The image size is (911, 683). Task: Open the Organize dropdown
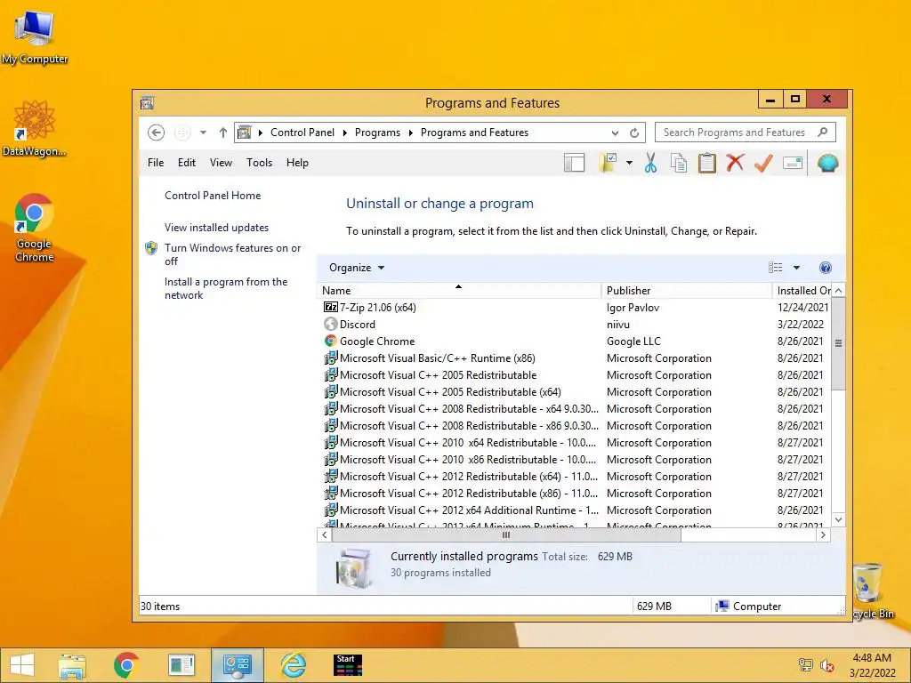tap(357, 268)
